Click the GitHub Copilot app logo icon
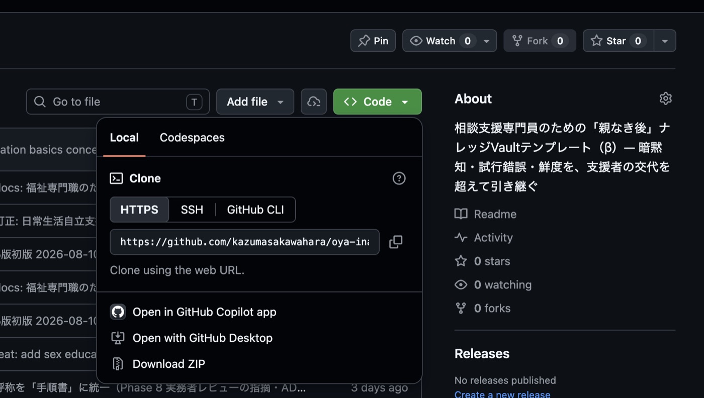This screenshot has height=398, width=704. point(118,312)
